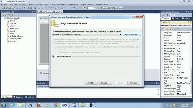Select the No exclude sensitive data radio option
Viewport: 193px width, 108px height.
point(56,48)
